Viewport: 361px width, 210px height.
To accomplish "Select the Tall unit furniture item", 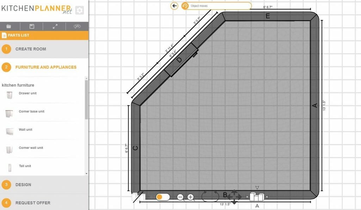I will pyautogui.click(x=25, y=166).
